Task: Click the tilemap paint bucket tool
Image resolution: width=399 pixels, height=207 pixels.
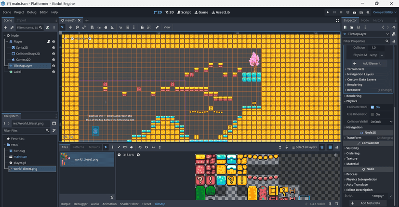Action: click(x=132, y=147)
